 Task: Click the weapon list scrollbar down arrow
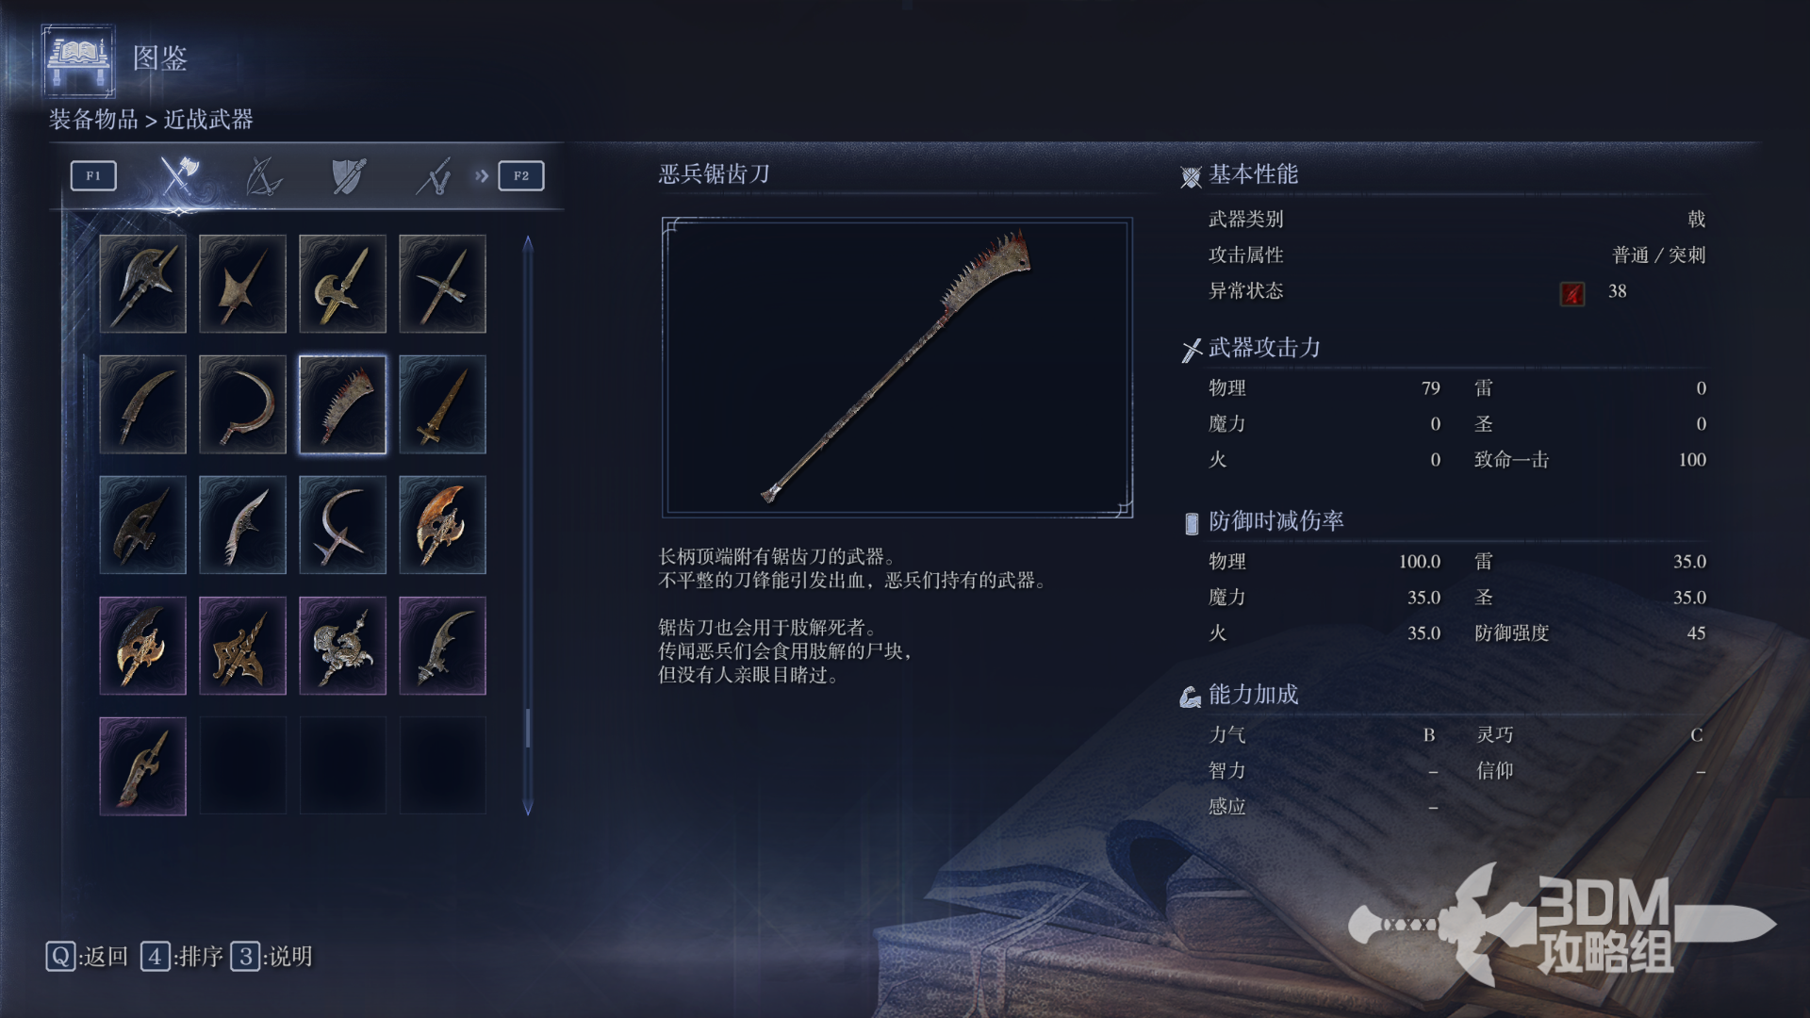528,808
